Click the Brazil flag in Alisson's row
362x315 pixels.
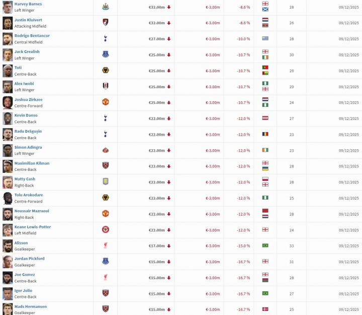click(x=265, y=245)
